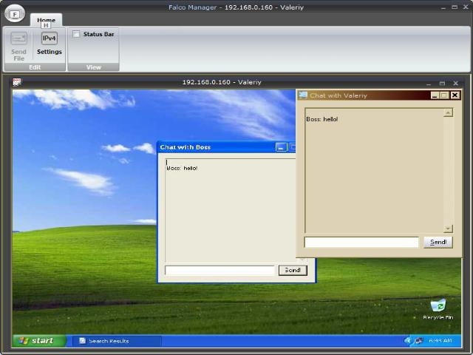
Task: Open the remote Windows start menu
Action: tap(39, 341)
